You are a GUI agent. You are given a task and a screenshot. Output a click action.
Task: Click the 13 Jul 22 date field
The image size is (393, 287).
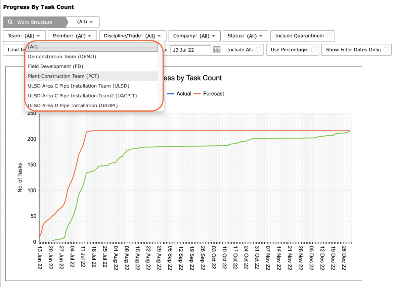(x=190, y=50)
